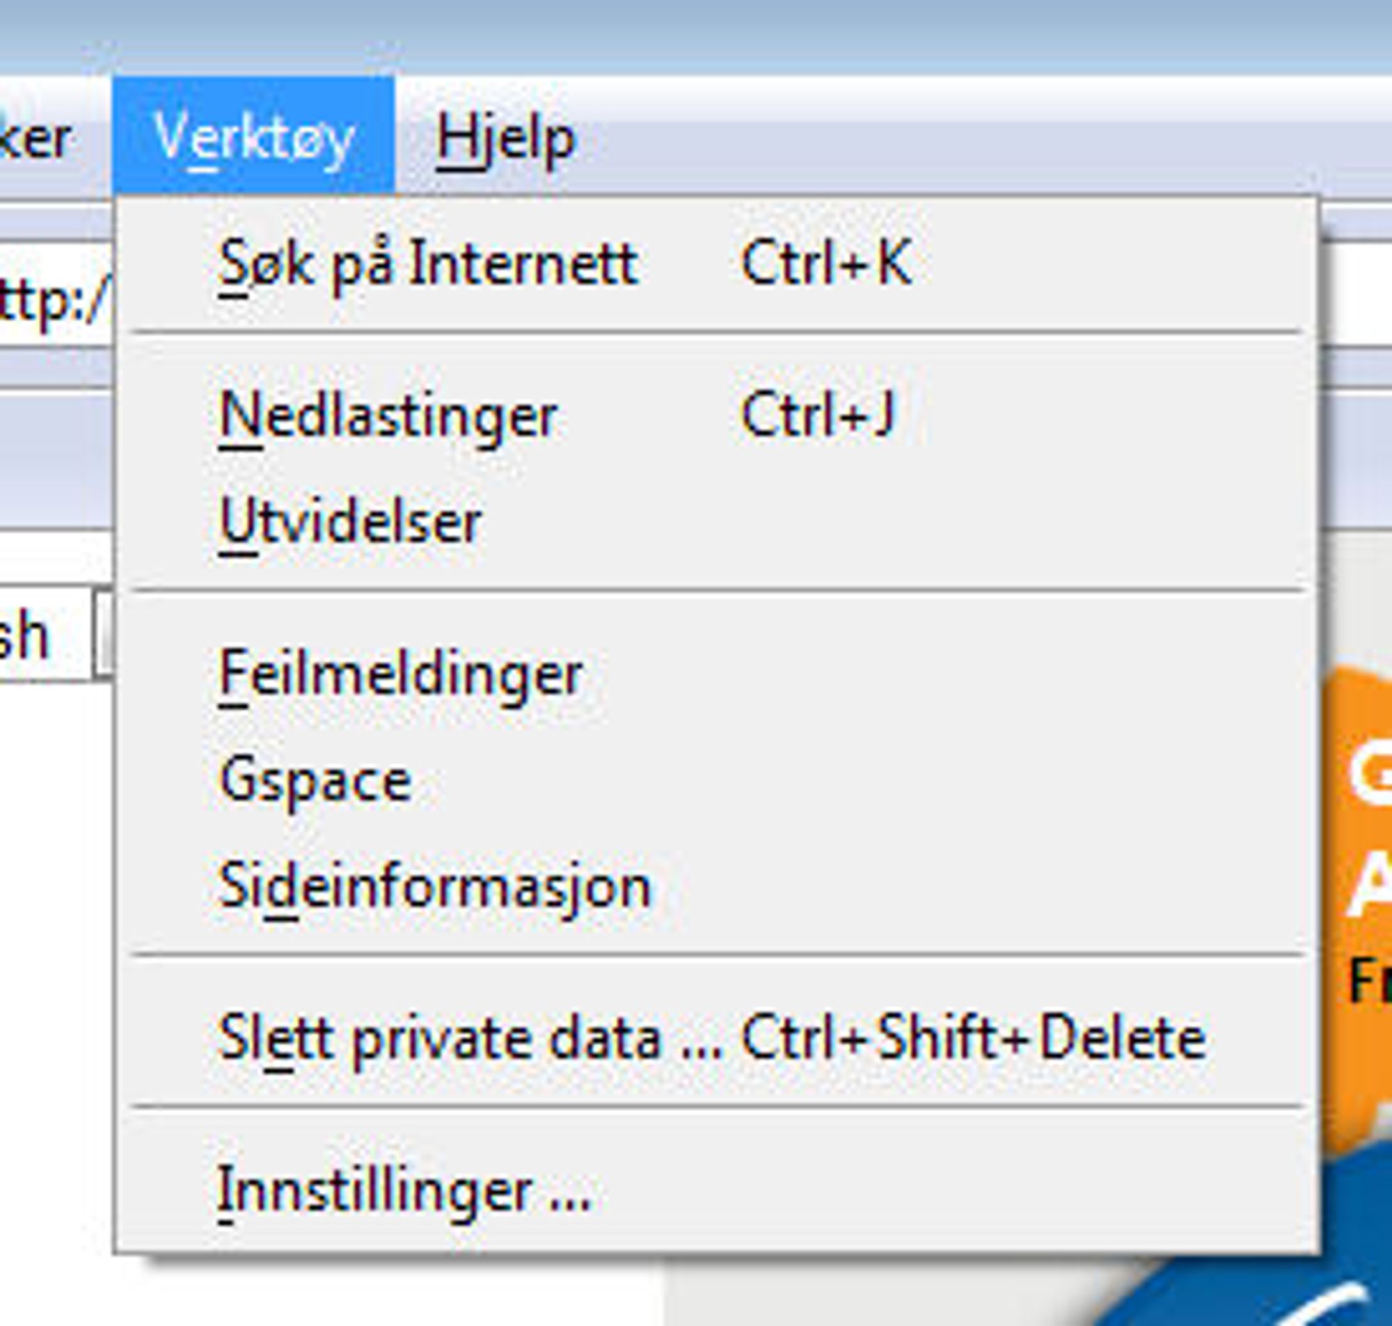Open Innstillinger from the menu
1392x1326 pixels.
[716, 1190]
